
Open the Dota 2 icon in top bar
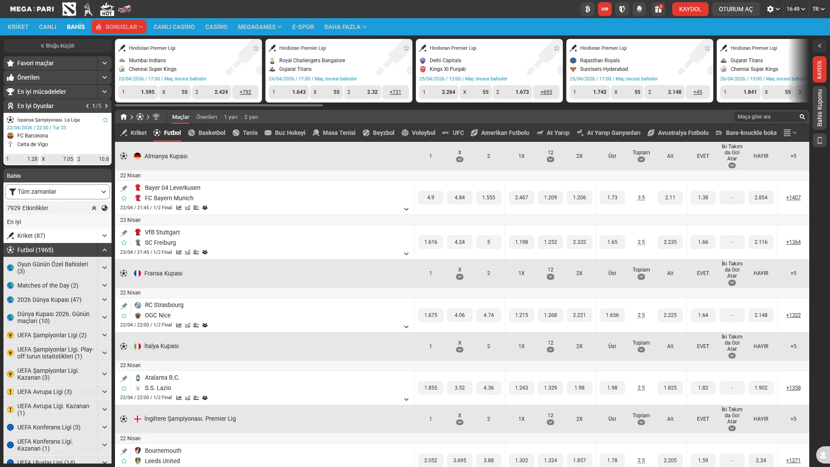click(x=69, y=9)
